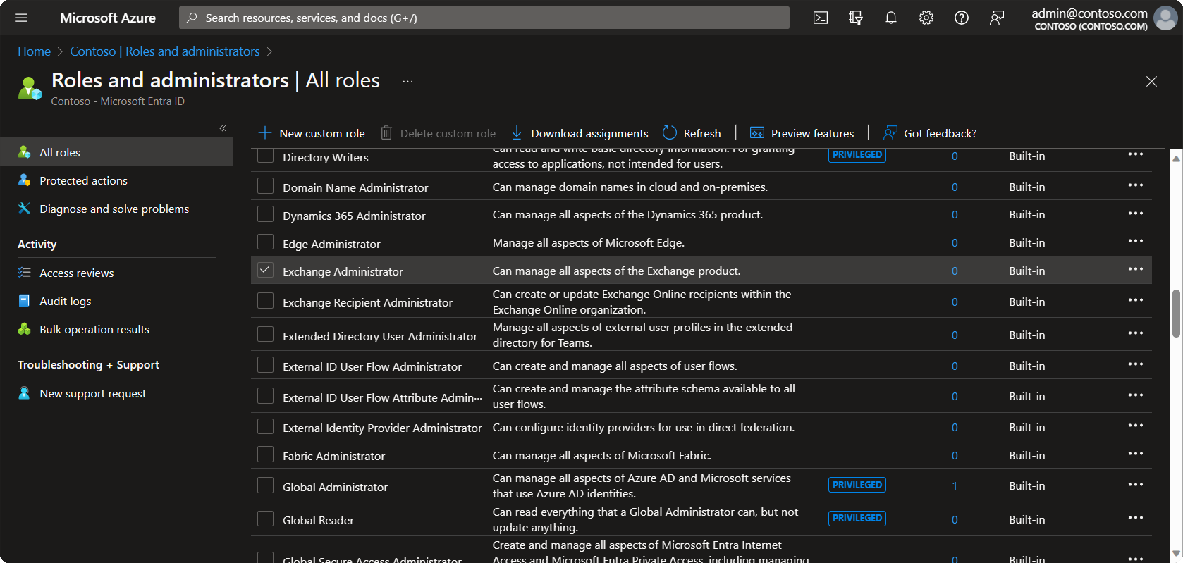The image size is (1183, 563).
Task: Open ellipsis menu for Domain Name Administrator
Action: pyautogui.click(x=1135, y=185)
